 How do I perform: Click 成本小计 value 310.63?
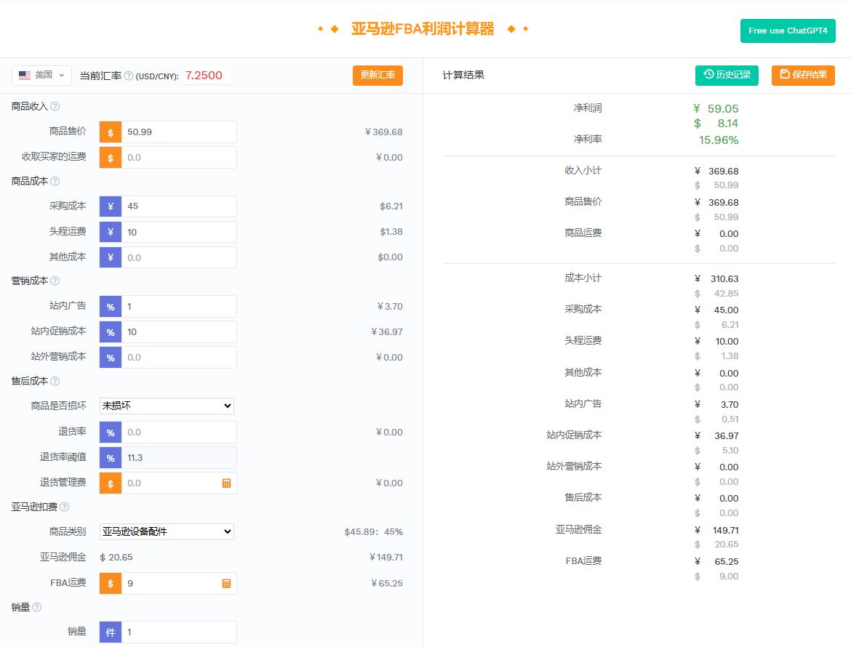[724, 278]
